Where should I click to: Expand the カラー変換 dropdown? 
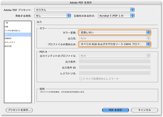tap(114, 32)
